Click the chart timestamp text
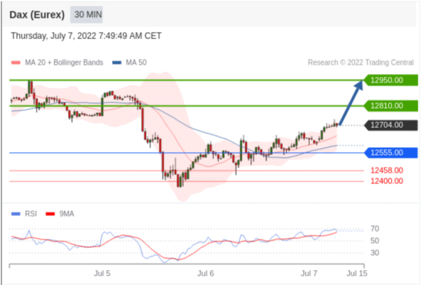 (x=86, y=36)
